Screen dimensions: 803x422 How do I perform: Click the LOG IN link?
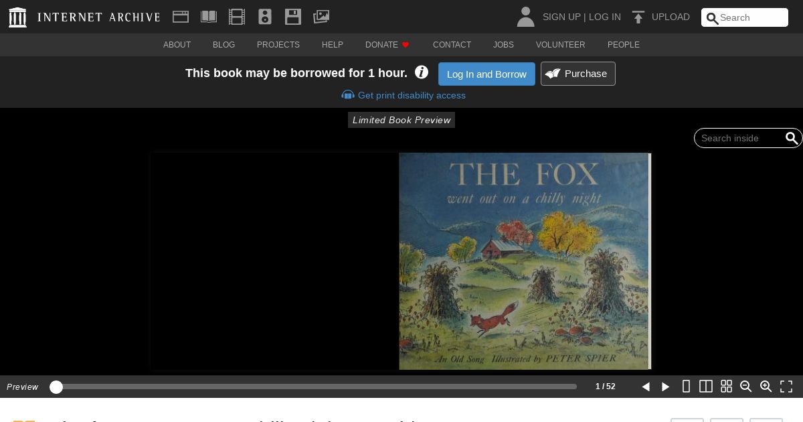click(x=605, y=17)
